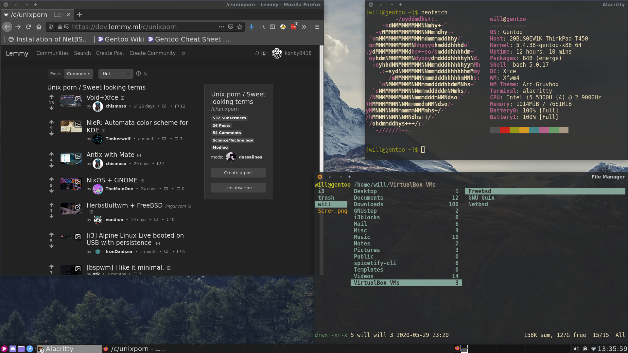Open Create Post in navbar
This screenshot has width=628, height=353.
coord(110,53)
